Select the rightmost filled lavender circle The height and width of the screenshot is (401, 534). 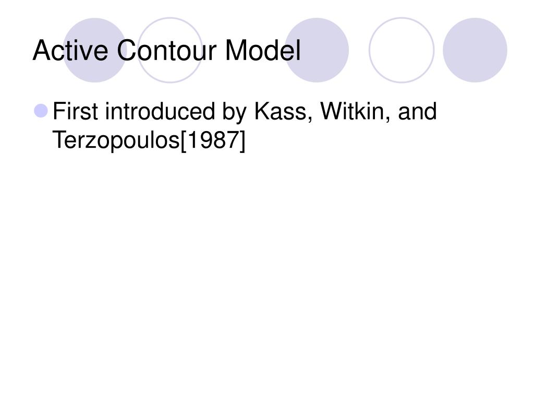(475, 50)
